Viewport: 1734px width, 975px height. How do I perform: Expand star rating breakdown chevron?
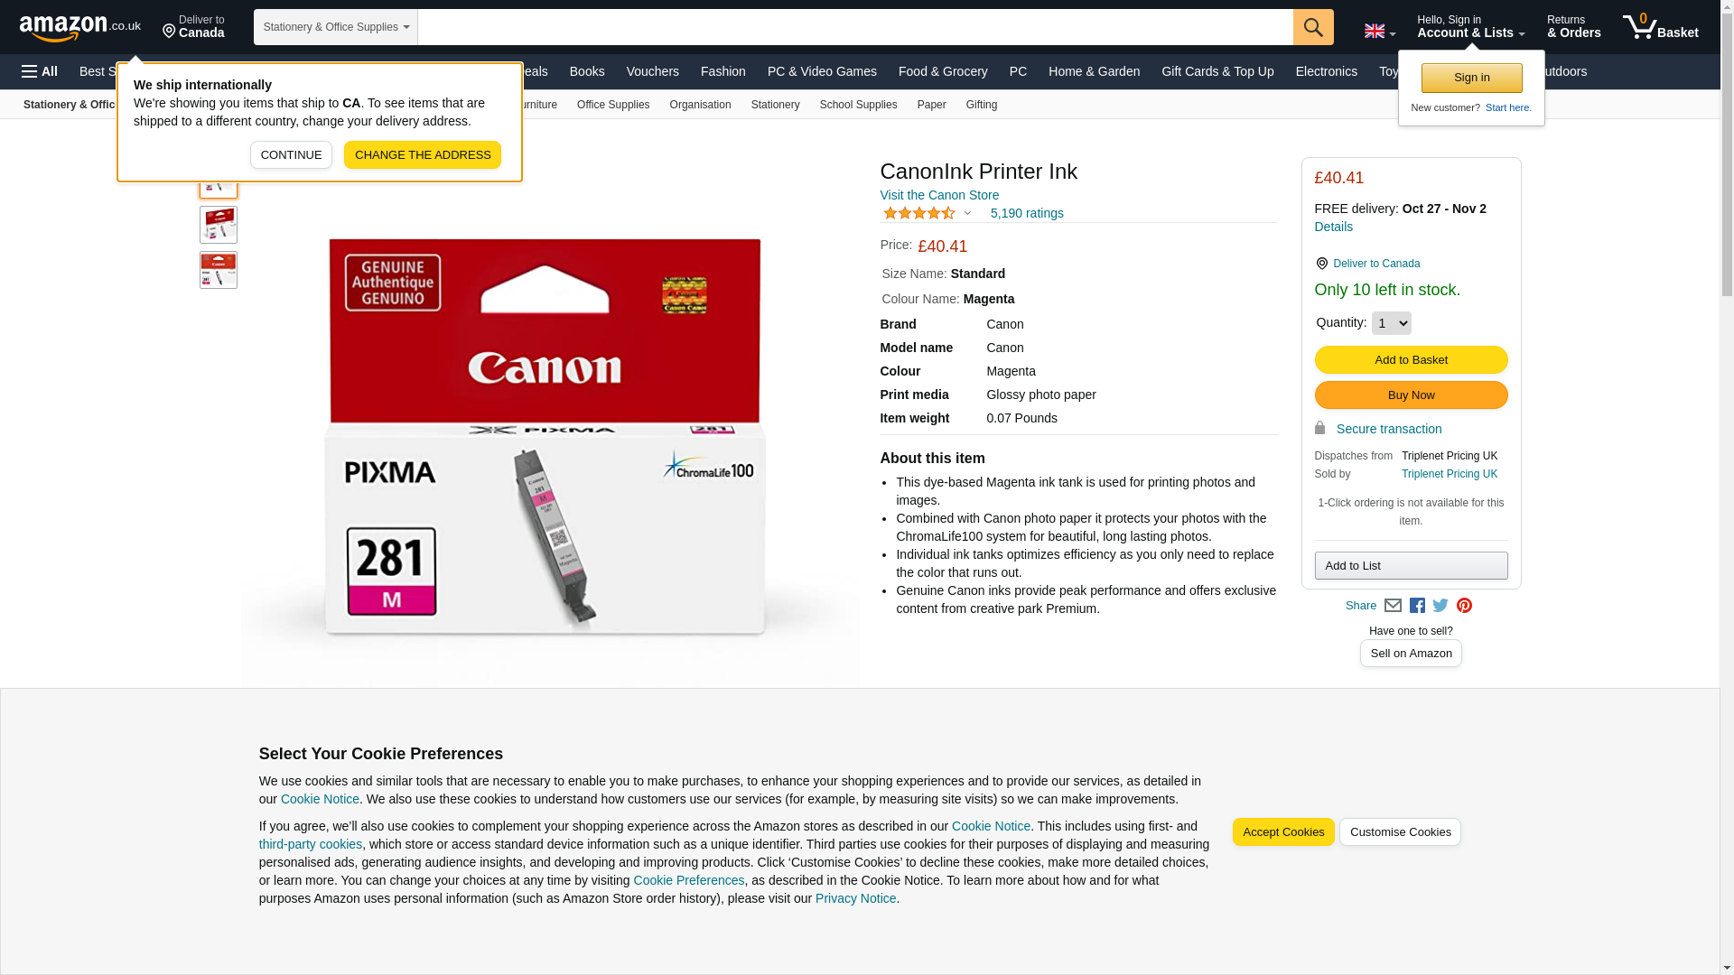(x=967, y=214)
